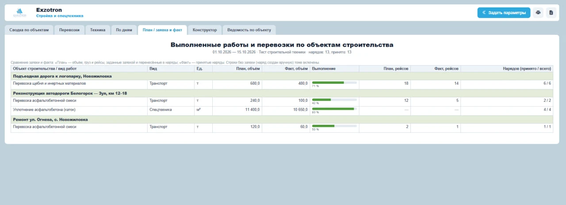Export the report to Excel file icon
The image size is (566, 205).
551,13
